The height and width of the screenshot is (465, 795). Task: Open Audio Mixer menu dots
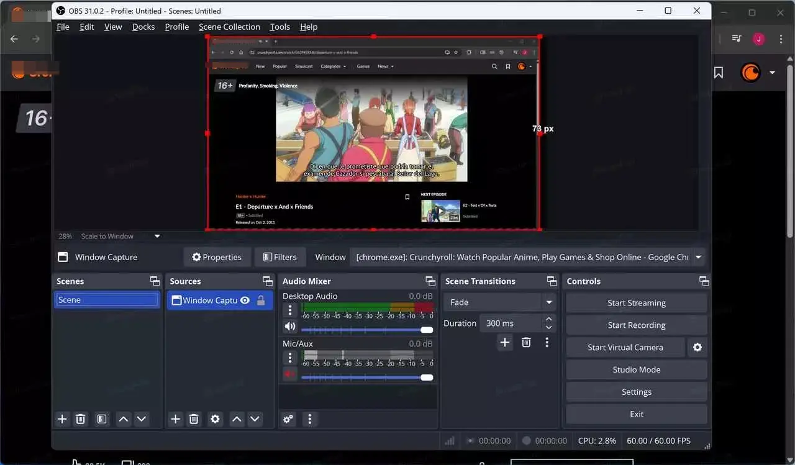click(310, 419)
